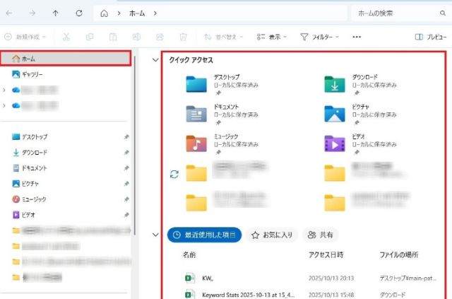Click the Cut scissors icon
Viewport: 452px width, 299px height.
tap(66, 37)
